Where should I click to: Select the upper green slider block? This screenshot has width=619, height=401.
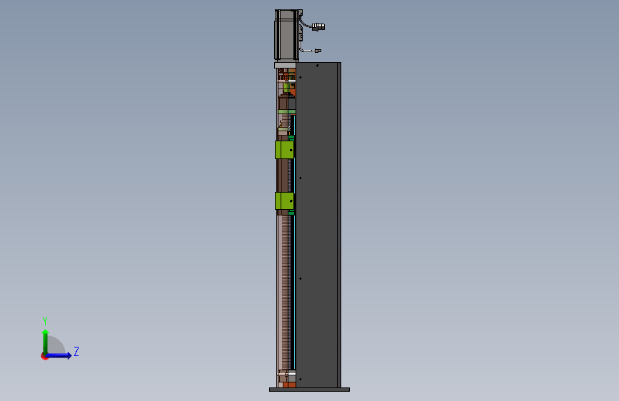(x=285, y=150)
